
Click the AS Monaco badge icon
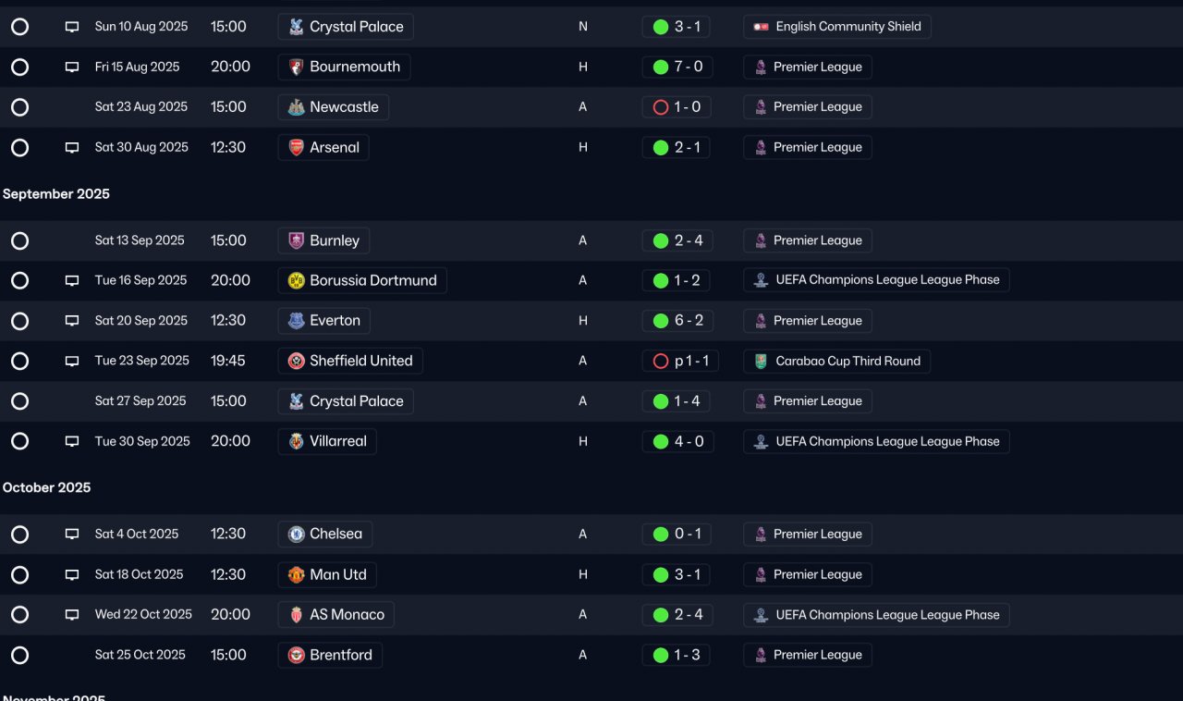coord(296,615)
